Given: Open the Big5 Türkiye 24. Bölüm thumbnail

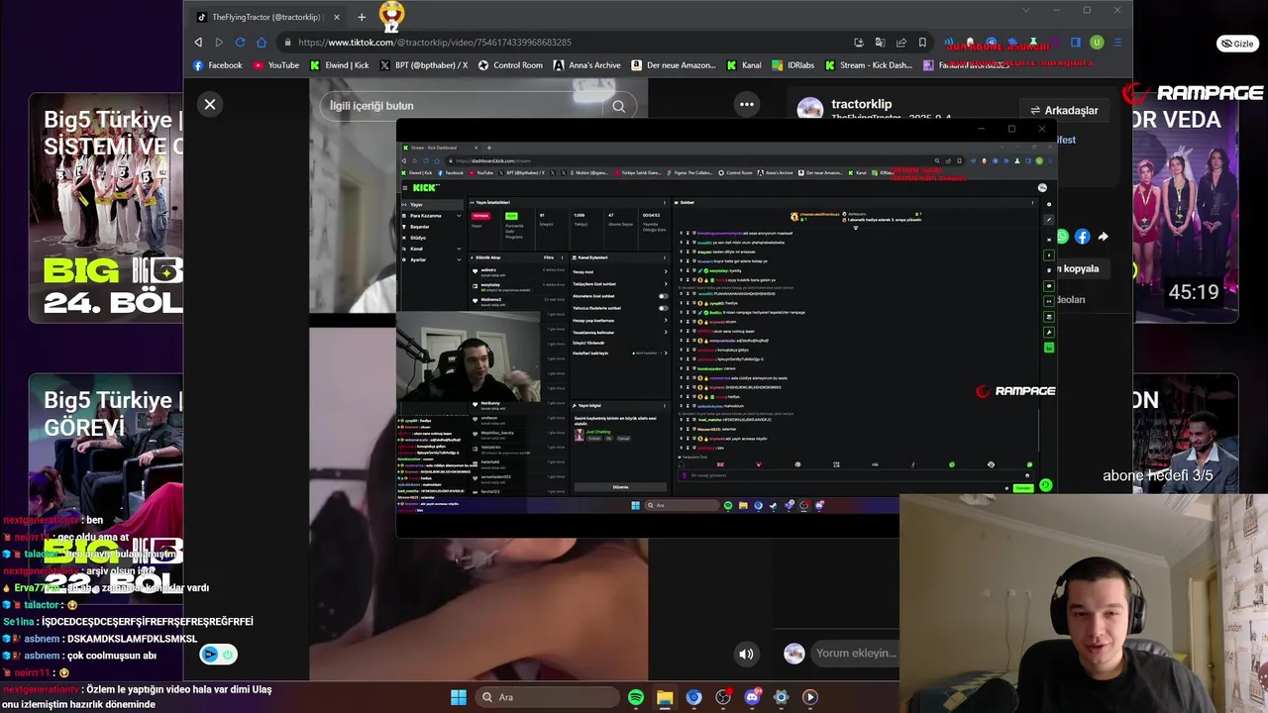Looking at the screenshot, I should click(106, 207).
